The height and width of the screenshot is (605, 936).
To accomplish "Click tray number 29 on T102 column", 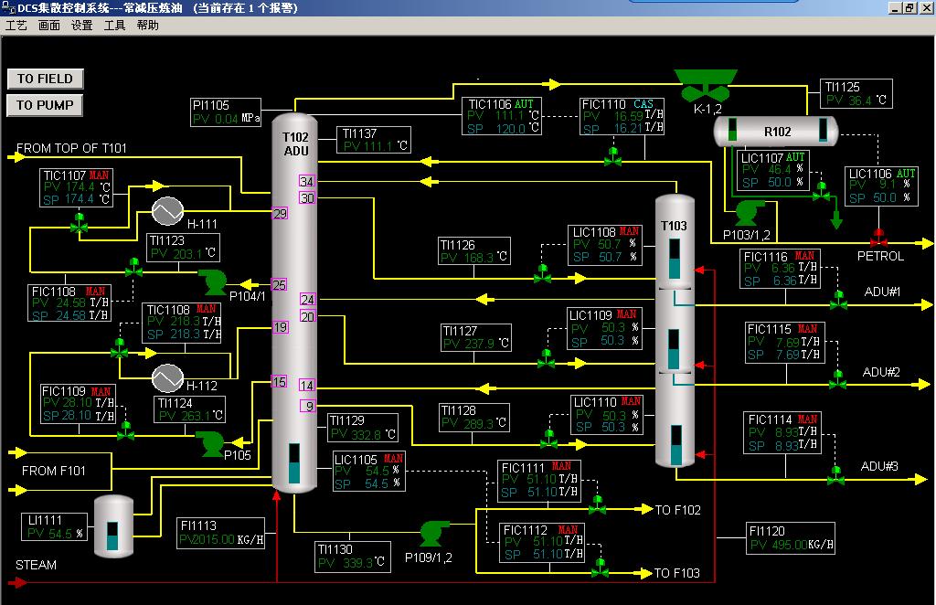I will (x=280, y=214).
